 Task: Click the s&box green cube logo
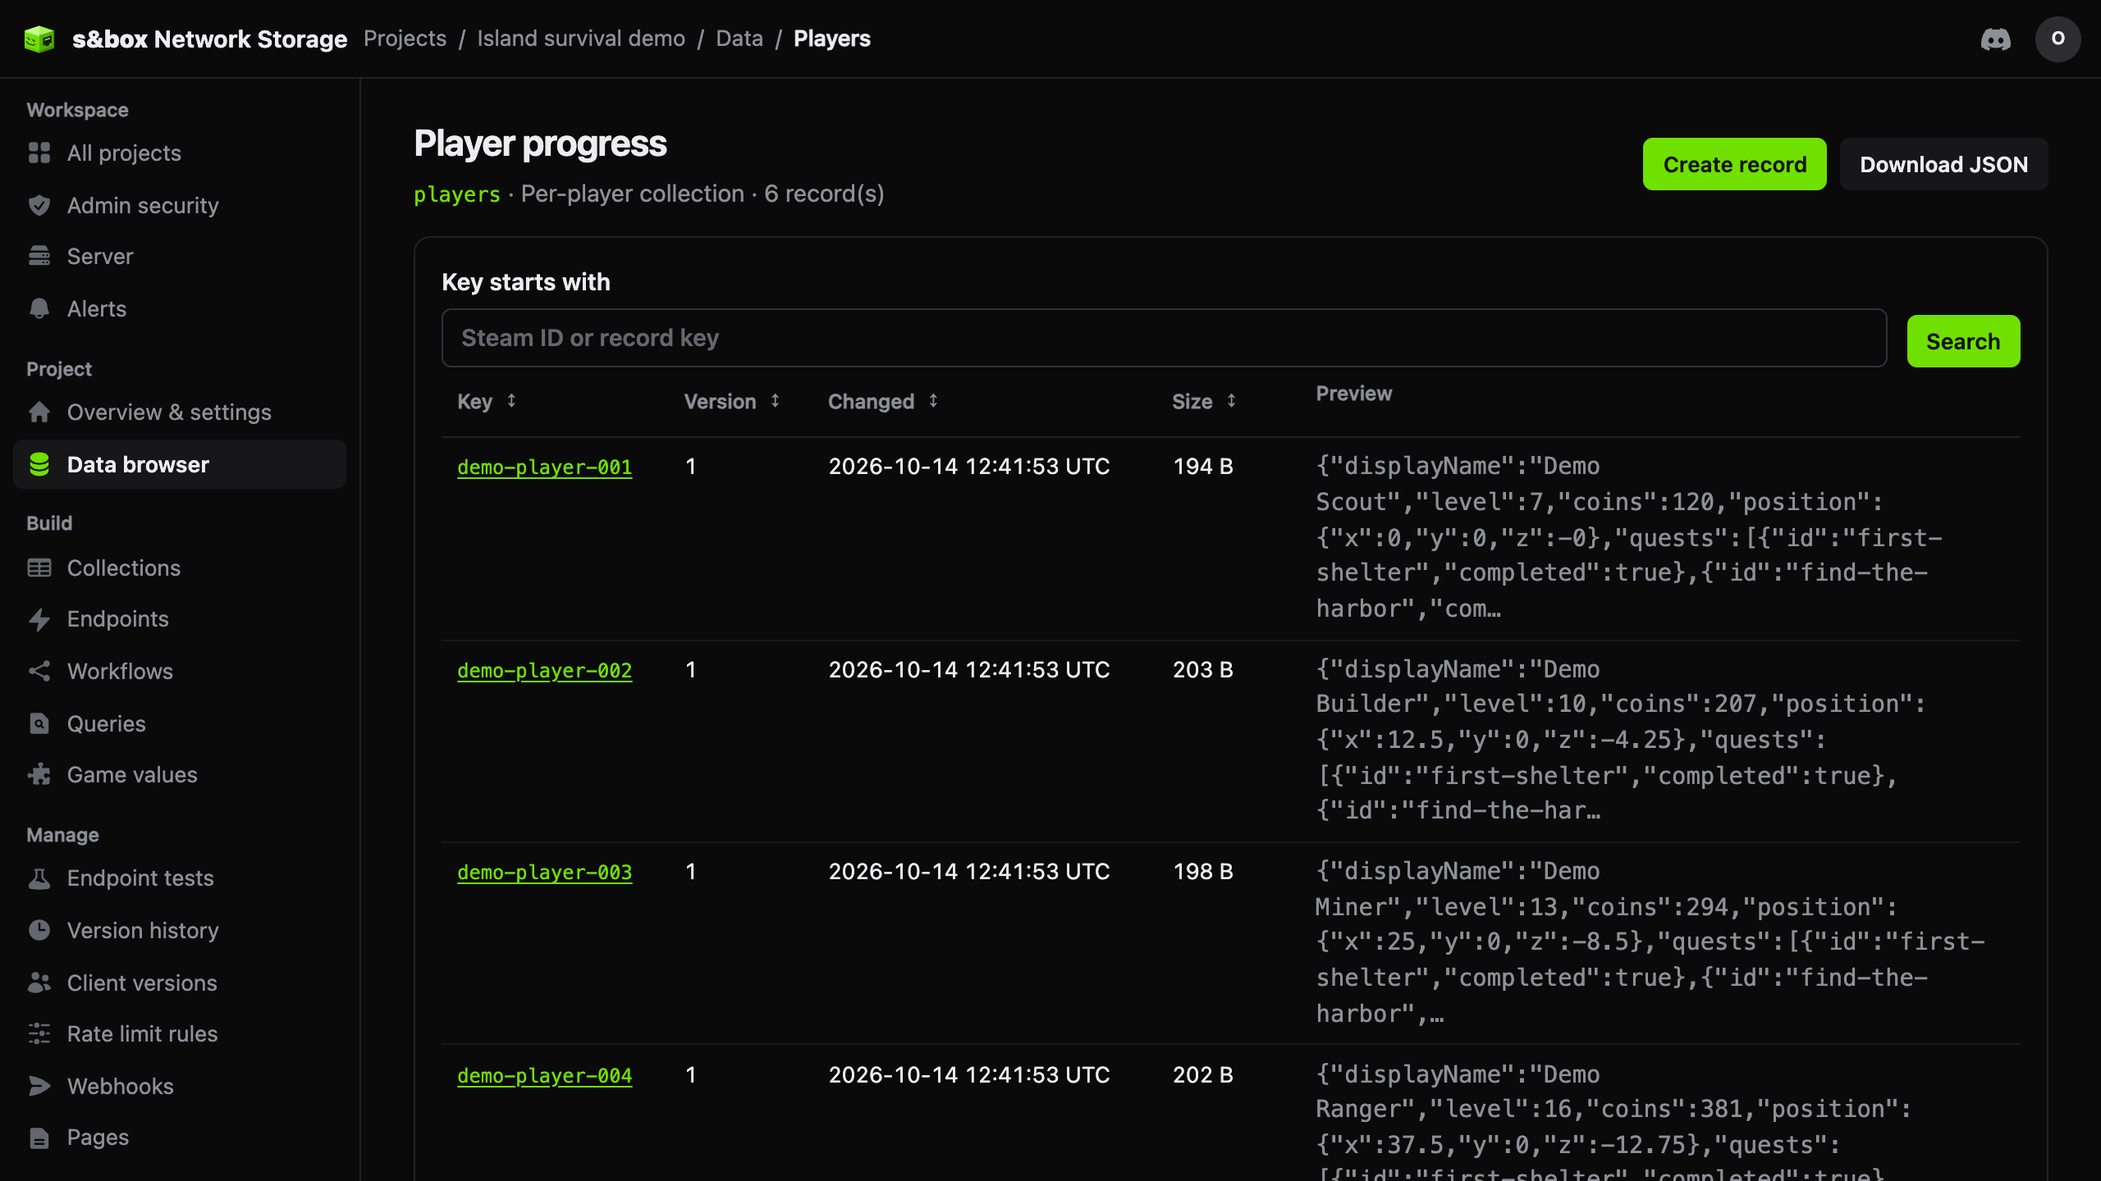point(39,39)
